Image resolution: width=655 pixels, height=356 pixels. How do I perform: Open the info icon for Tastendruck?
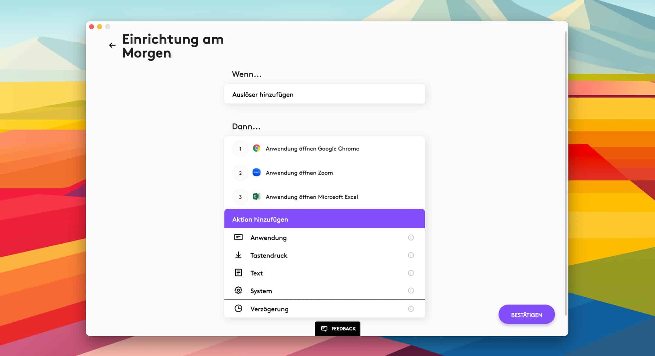(x=411, y=255)
